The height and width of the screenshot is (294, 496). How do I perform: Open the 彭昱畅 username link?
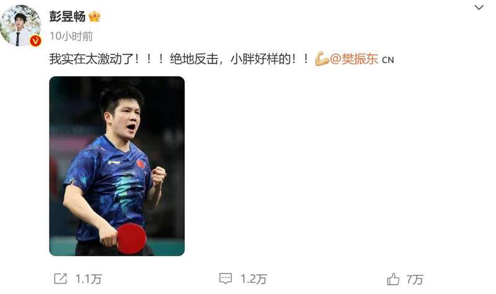pyautogui.click(x=68, y=17)
